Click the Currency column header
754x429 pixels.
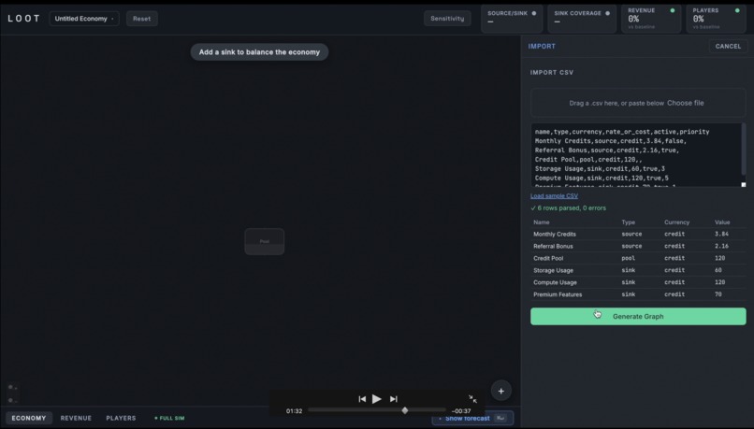tap(676, 222)
